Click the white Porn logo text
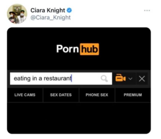 click(68, 49)
